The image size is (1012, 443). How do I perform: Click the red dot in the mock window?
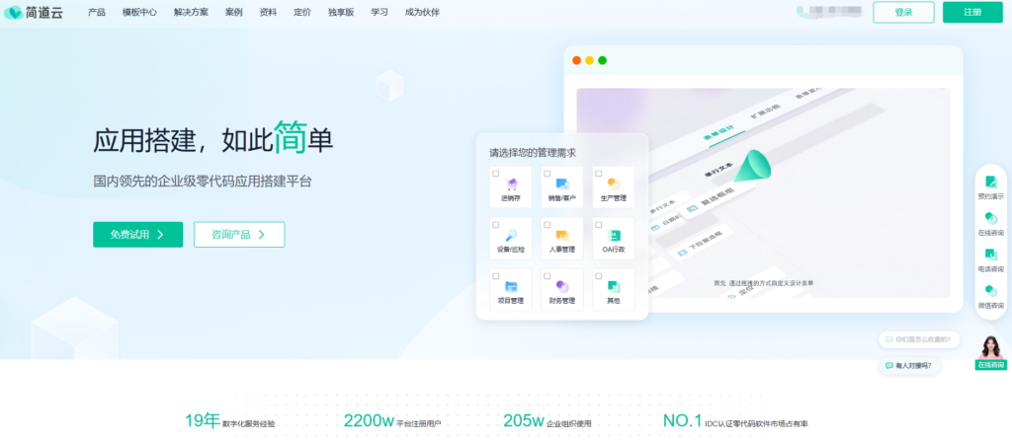click(577, 60)
